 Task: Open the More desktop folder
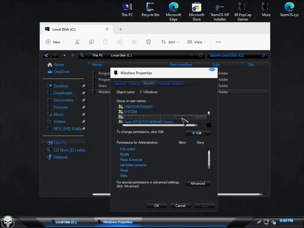(266, 10)
